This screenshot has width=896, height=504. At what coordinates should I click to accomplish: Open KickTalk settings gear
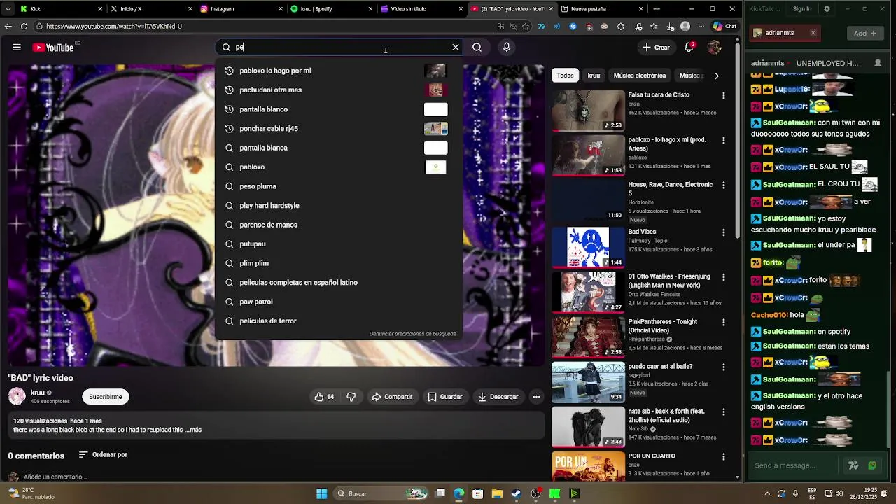pos(827,9)
